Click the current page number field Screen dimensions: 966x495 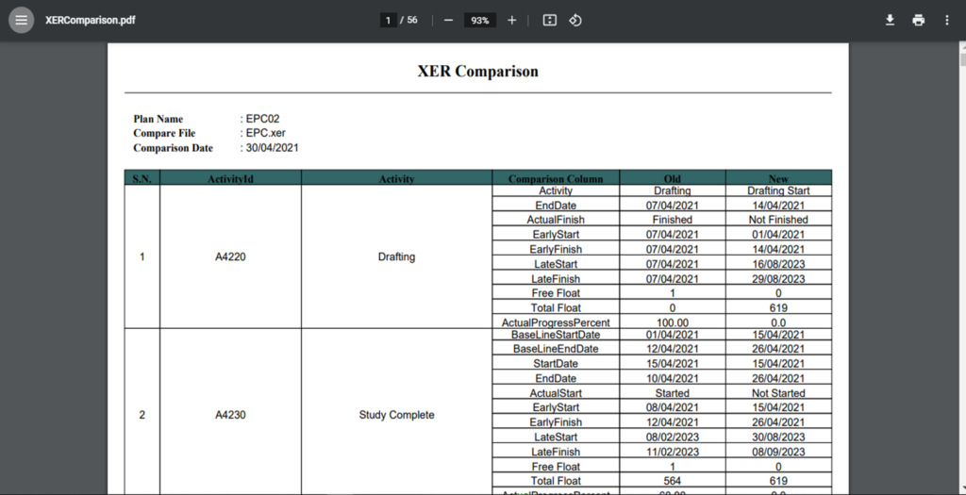388,20
